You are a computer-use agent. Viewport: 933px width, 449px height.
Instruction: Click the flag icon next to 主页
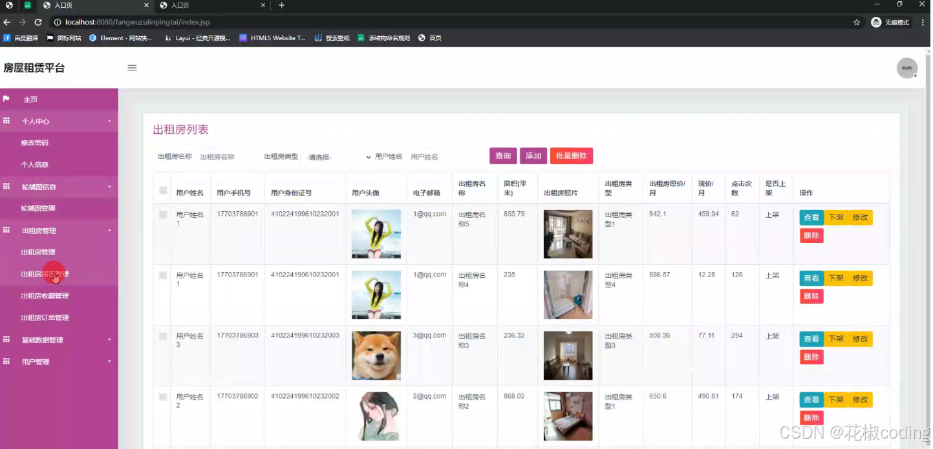click(6, 99)
